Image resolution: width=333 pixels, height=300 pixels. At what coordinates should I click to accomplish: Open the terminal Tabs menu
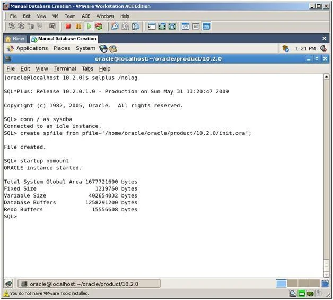coord(87,69)
